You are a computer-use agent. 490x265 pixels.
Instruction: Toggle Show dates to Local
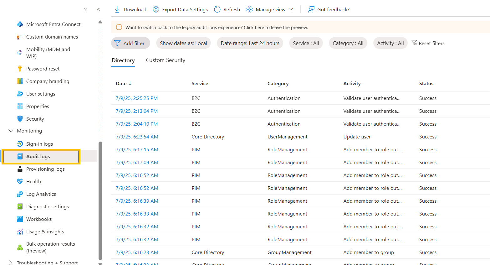pos(183,43)
